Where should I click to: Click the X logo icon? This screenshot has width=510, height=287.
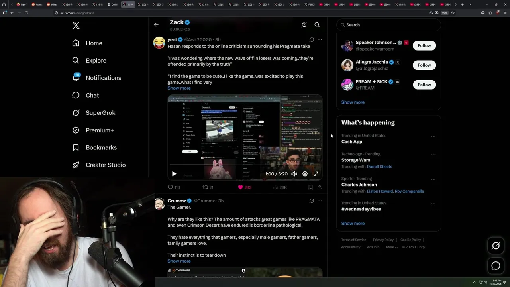[x=76, y=26]
